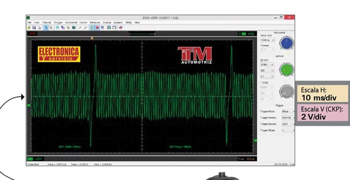
Task: Select the highlighted arrow cursor tool
Action: coord(46,28)
